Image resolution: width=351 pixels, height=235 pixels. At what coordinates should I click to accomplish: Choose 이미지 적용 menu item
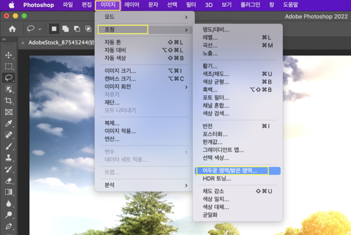click(144, 132)
